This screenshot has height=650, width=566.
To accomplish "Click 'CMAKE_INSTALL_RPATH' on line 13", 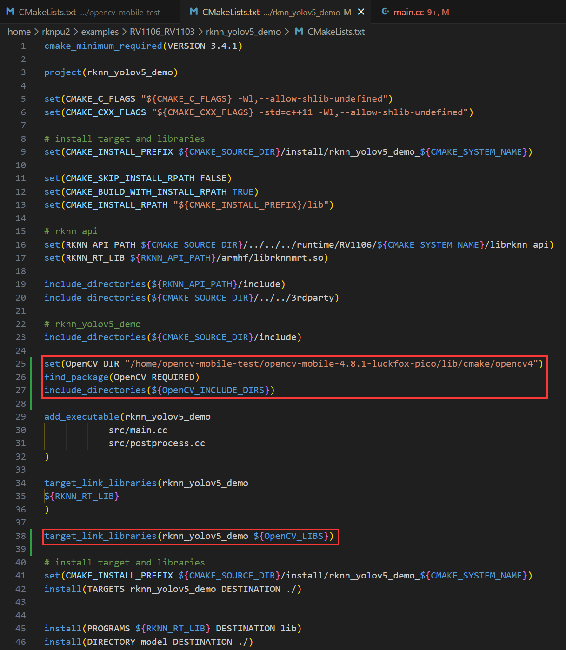I will coord(117,205).
